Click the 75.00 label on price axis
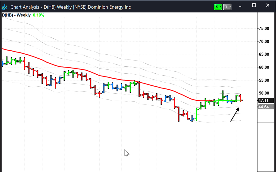Image resolution: width=276 pixels, height=172 pixels. click(x=264, y=29)
